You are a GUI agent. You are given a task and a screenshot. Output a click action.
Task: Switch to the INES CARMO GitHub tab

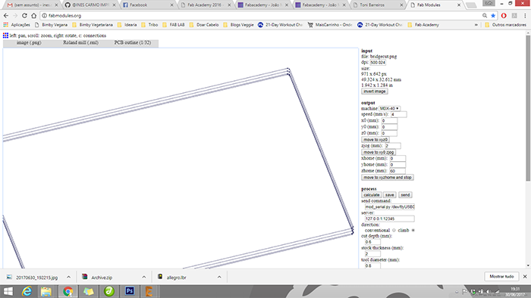click(x=90, y=5)
